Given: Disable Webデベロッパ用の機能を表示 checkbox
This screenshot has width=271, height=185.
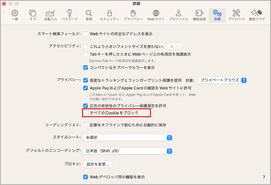Looking at the screenshot, I should click(x=86, y=177).
